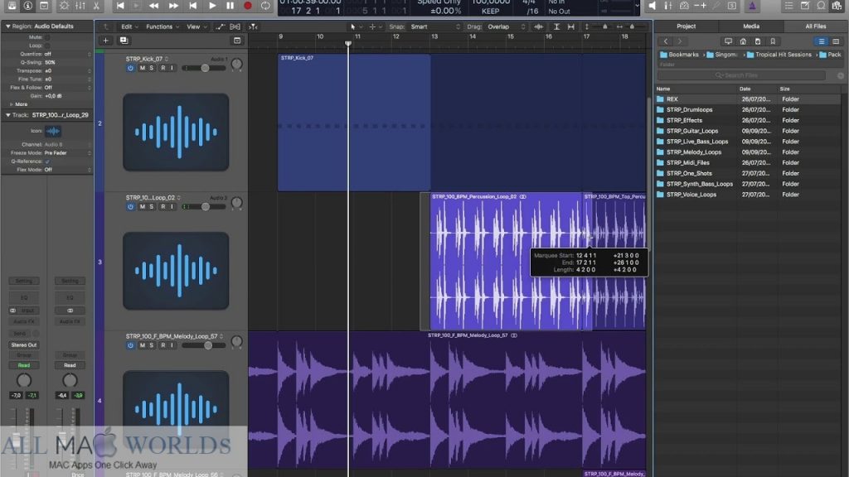The width and height of the screenshot is (849, 477).
Task: Record-enable the STRP_Kick_07 track
Action: (x=163, y=68)
